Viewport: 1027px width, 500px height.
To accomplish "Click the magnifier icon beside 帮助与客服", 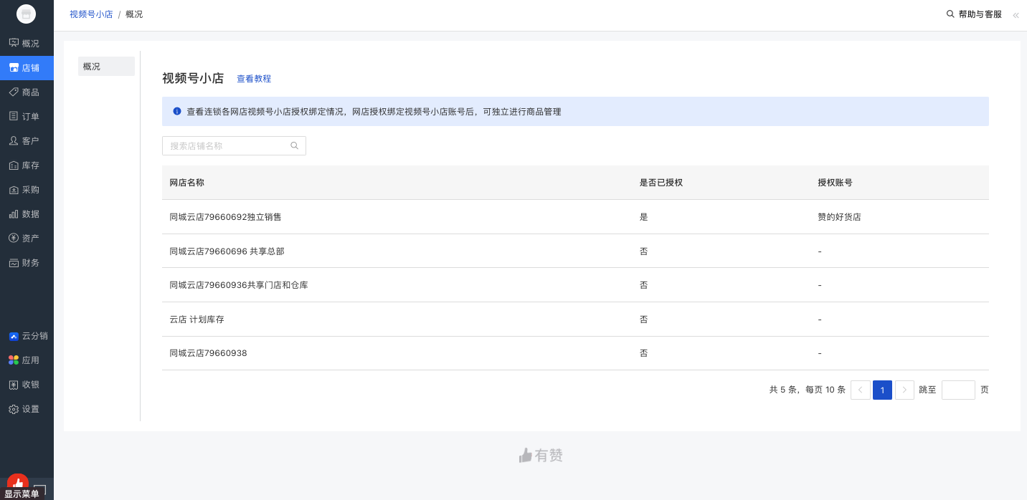I will 951,14.
